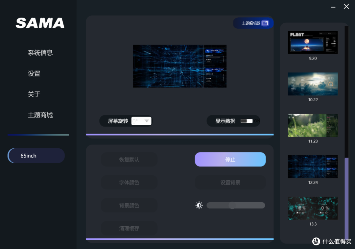This screenshot has width=355, height=249.
Task: Click the 13.3 theme label
Action: point(313,224)
